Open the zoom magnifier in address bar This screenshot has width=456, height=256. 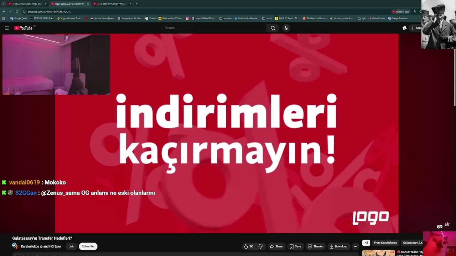(415, 11)
